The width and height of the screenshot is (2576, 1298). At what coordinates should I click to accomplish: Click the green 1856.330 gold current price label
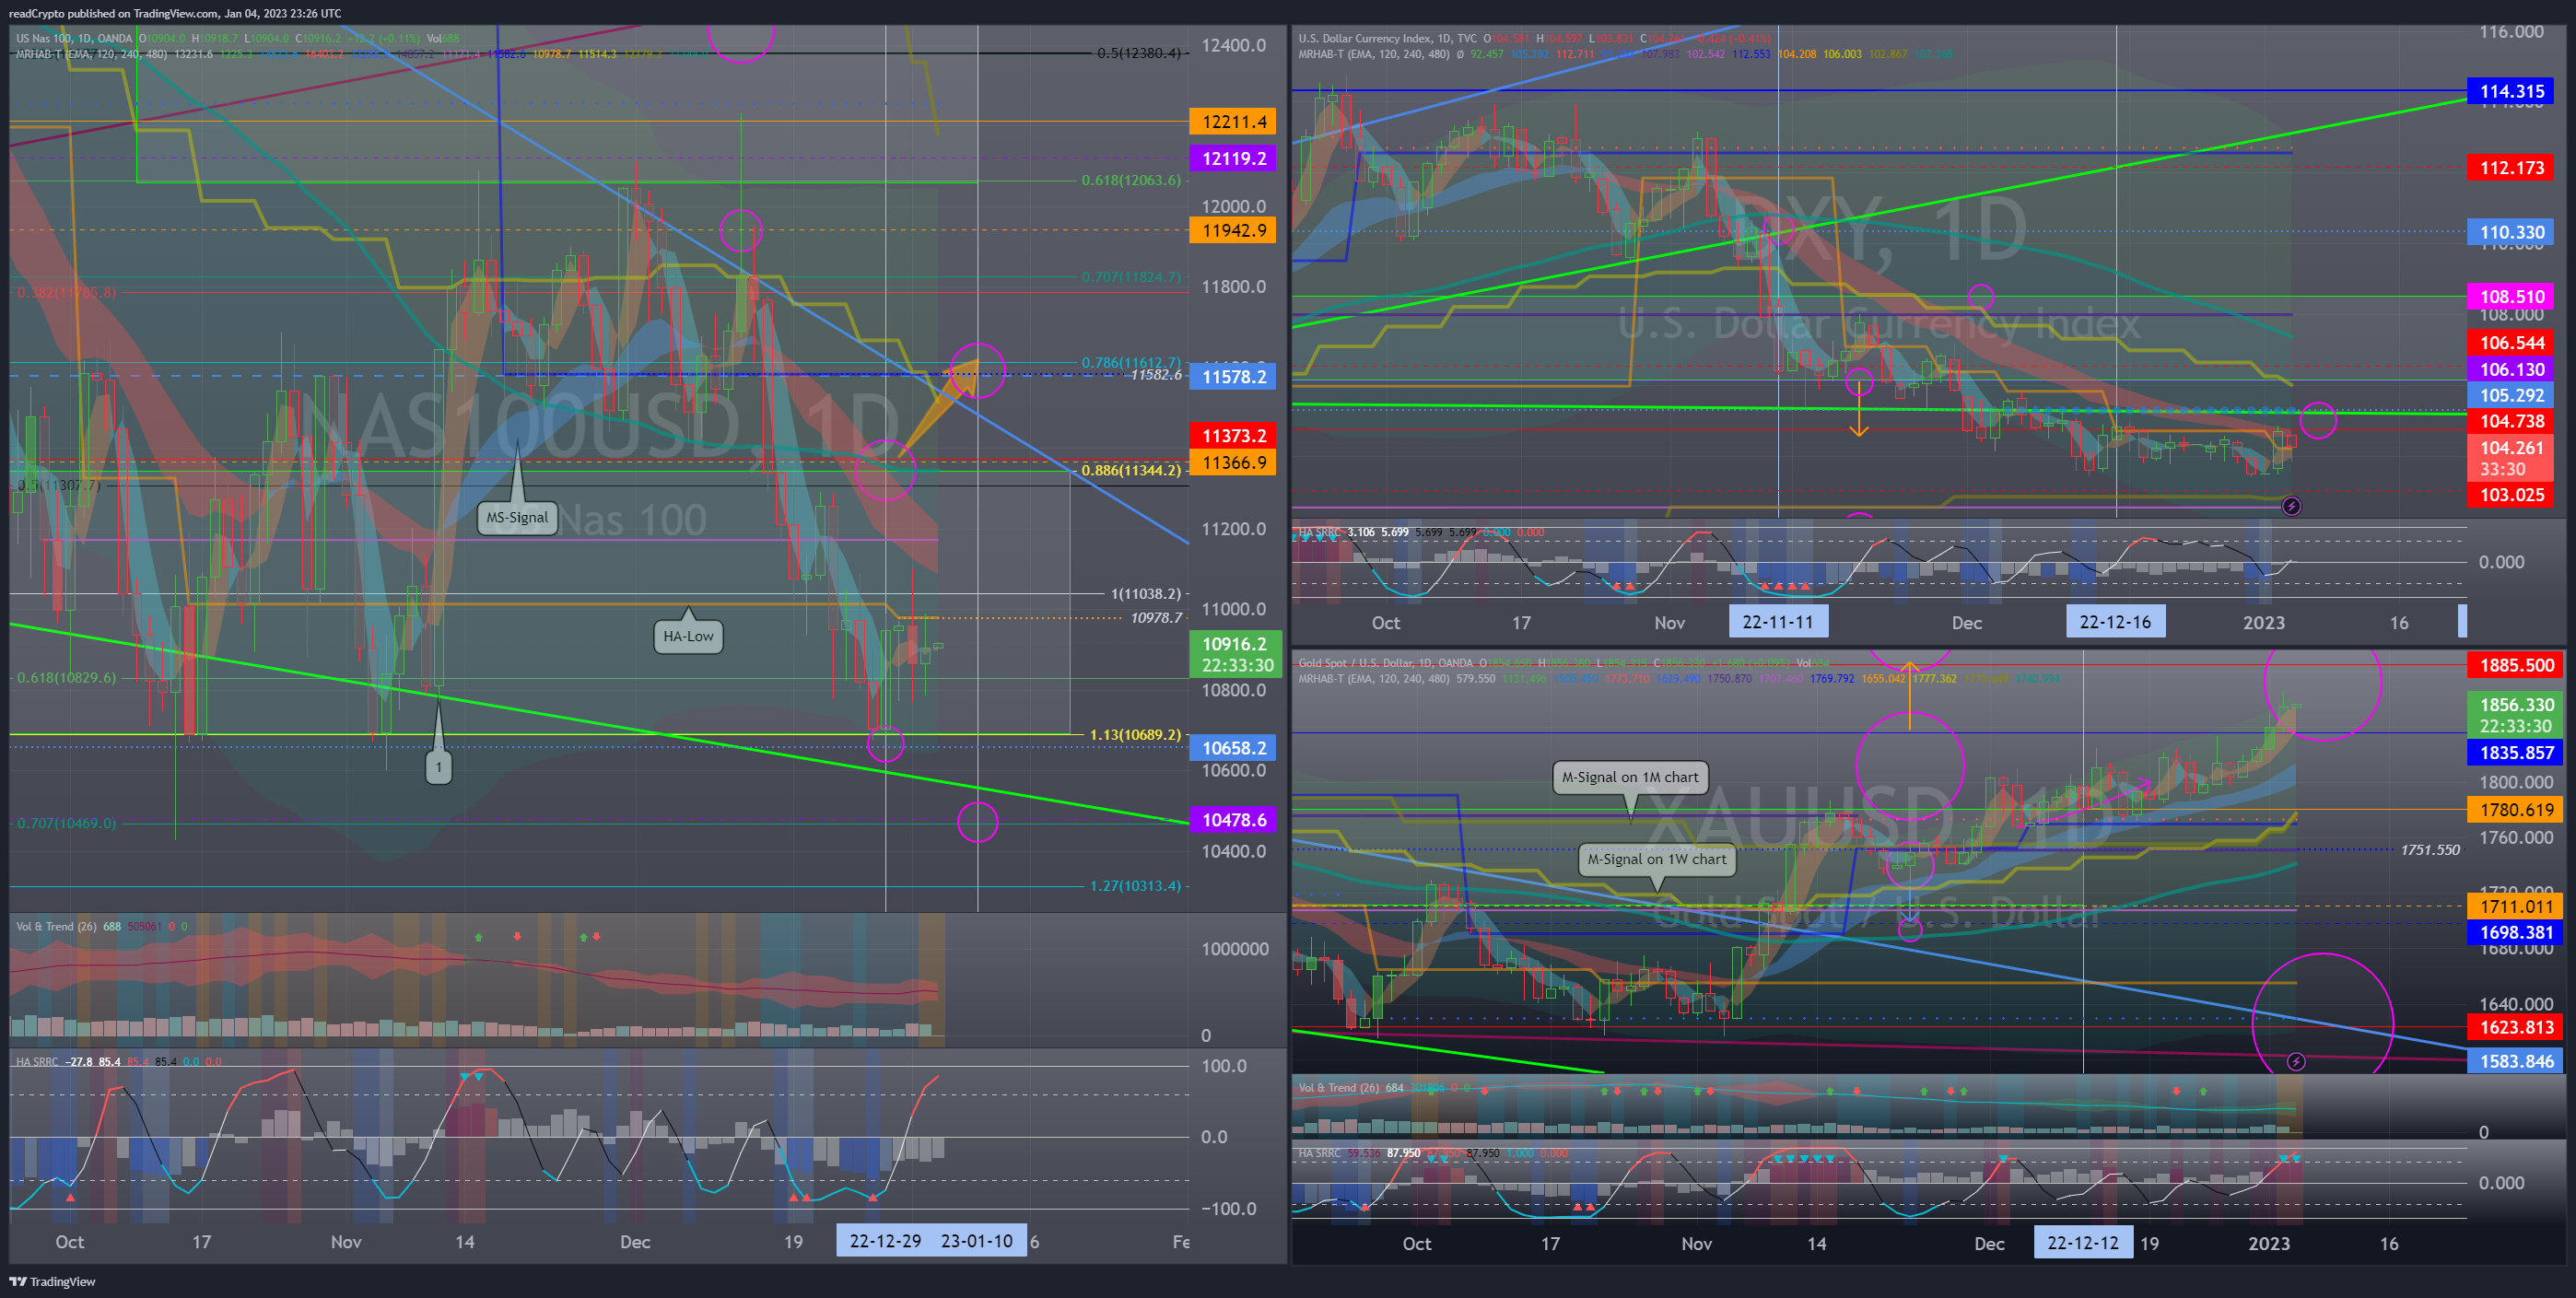coord(2515,715)
